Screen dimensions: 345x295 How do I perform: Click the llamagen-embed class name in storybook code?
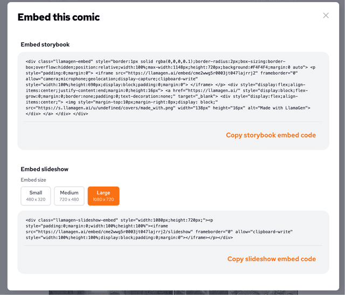pos(73,61)
